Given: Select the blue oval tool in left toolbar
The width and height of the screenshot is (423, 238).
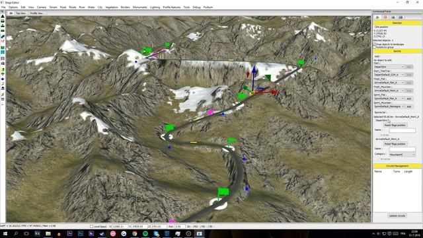Looking at the screenshot, I should tap(3, 79).
